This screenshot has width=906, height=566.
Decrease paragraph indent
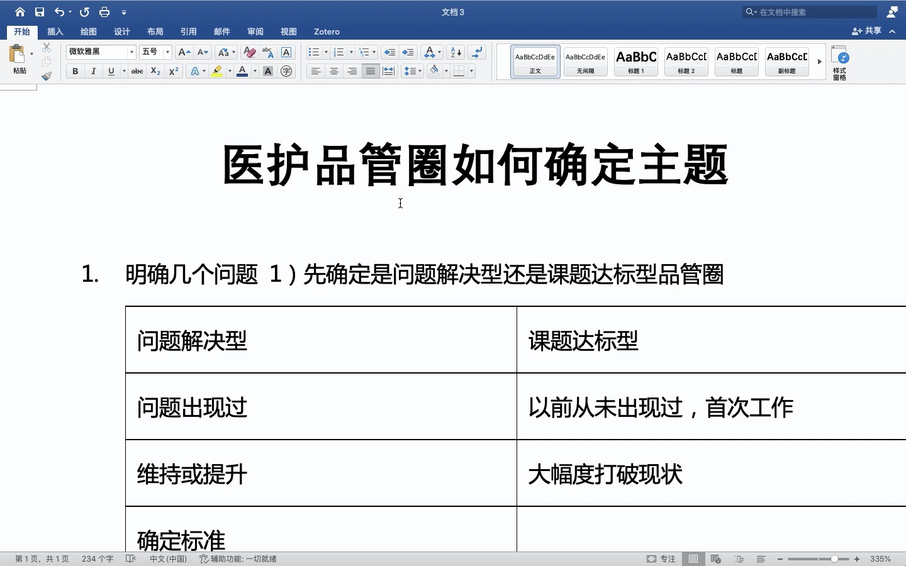click(389, 52)
